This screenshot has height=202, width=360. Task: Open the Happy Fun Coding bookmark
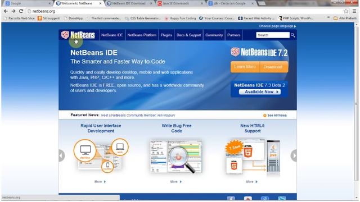180,18
